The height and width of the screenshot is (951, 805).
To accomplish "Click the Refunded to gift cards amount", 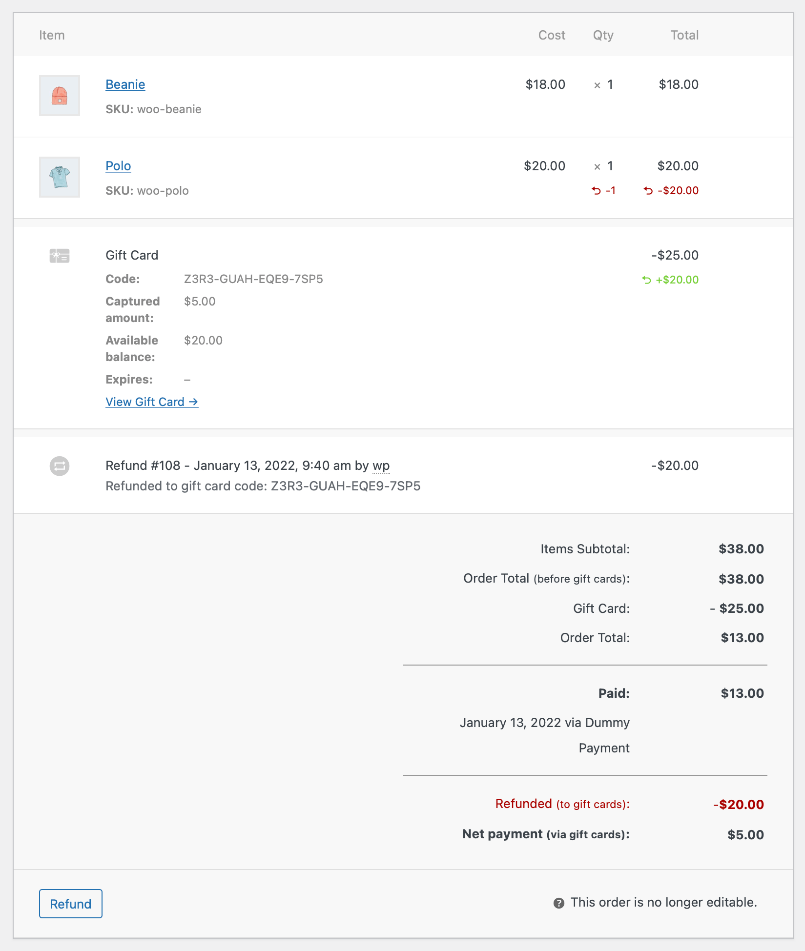I will (x=738, y=804).
